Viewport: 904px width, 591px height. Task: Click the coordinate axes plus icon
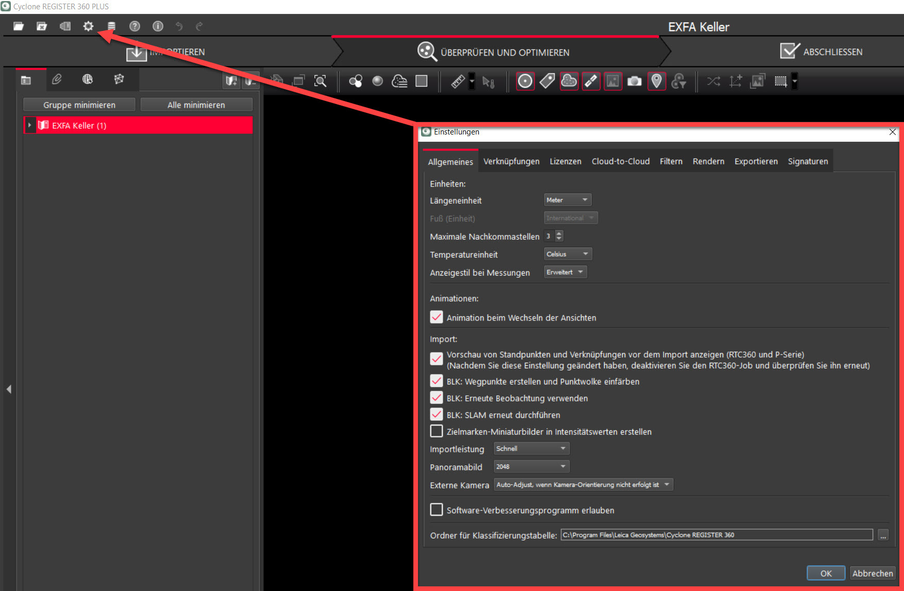(735, 81)
